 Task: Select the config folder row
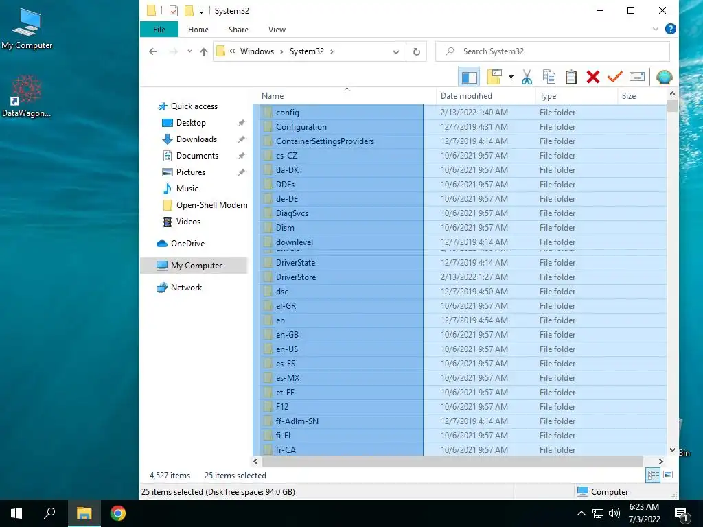click(x=459, y=113)
